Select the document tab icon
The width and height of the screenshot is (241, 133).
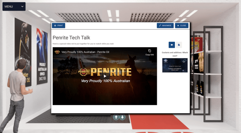(x=179, y=45)
